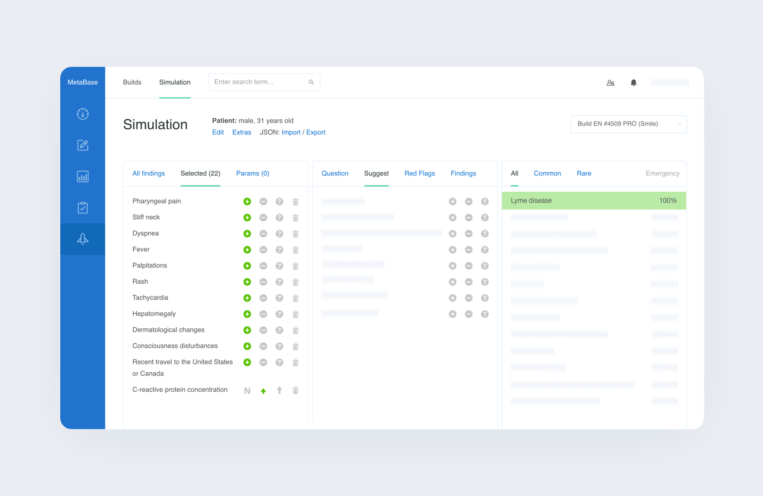Click the users icon in top bar
Viewport: 763px width, 496px height.
[x=610, y=82]
